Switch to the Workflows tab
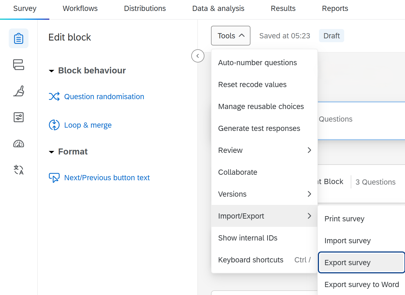The width and height of the screenshot is (405, 295). pos(80,8)
